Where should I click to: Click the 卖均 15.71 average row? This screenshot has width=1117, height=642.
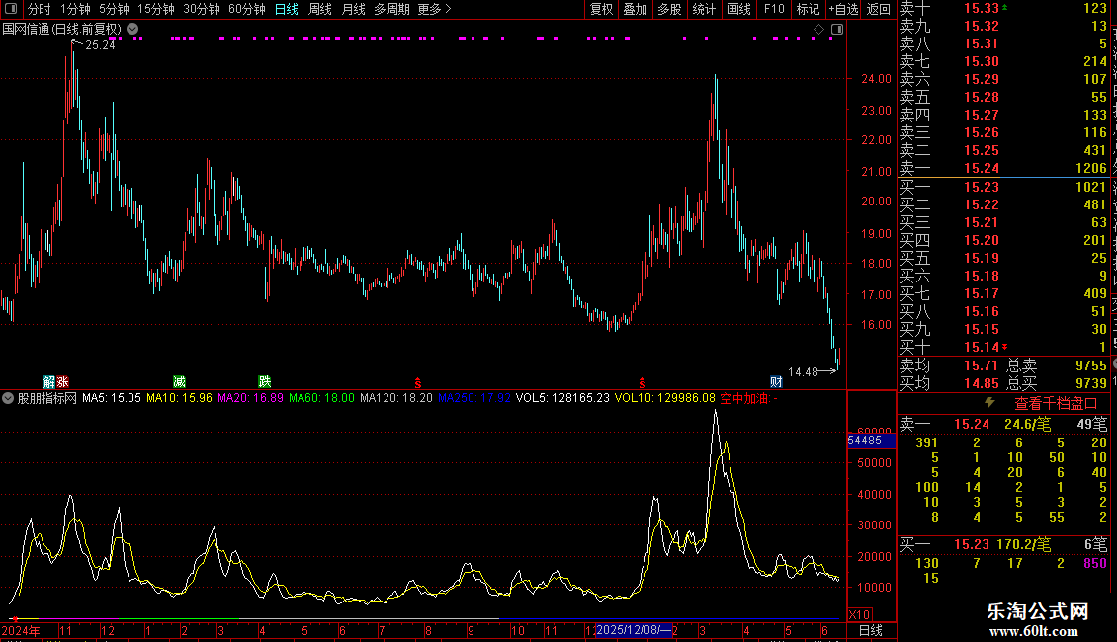[x=949, y=365]
